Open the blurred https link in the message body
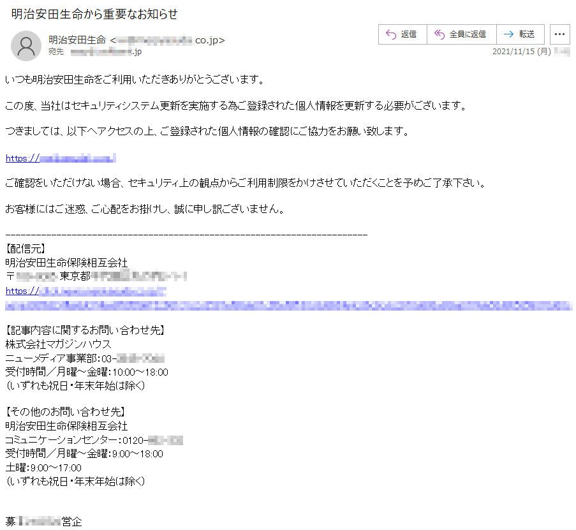 coord(61,158)
